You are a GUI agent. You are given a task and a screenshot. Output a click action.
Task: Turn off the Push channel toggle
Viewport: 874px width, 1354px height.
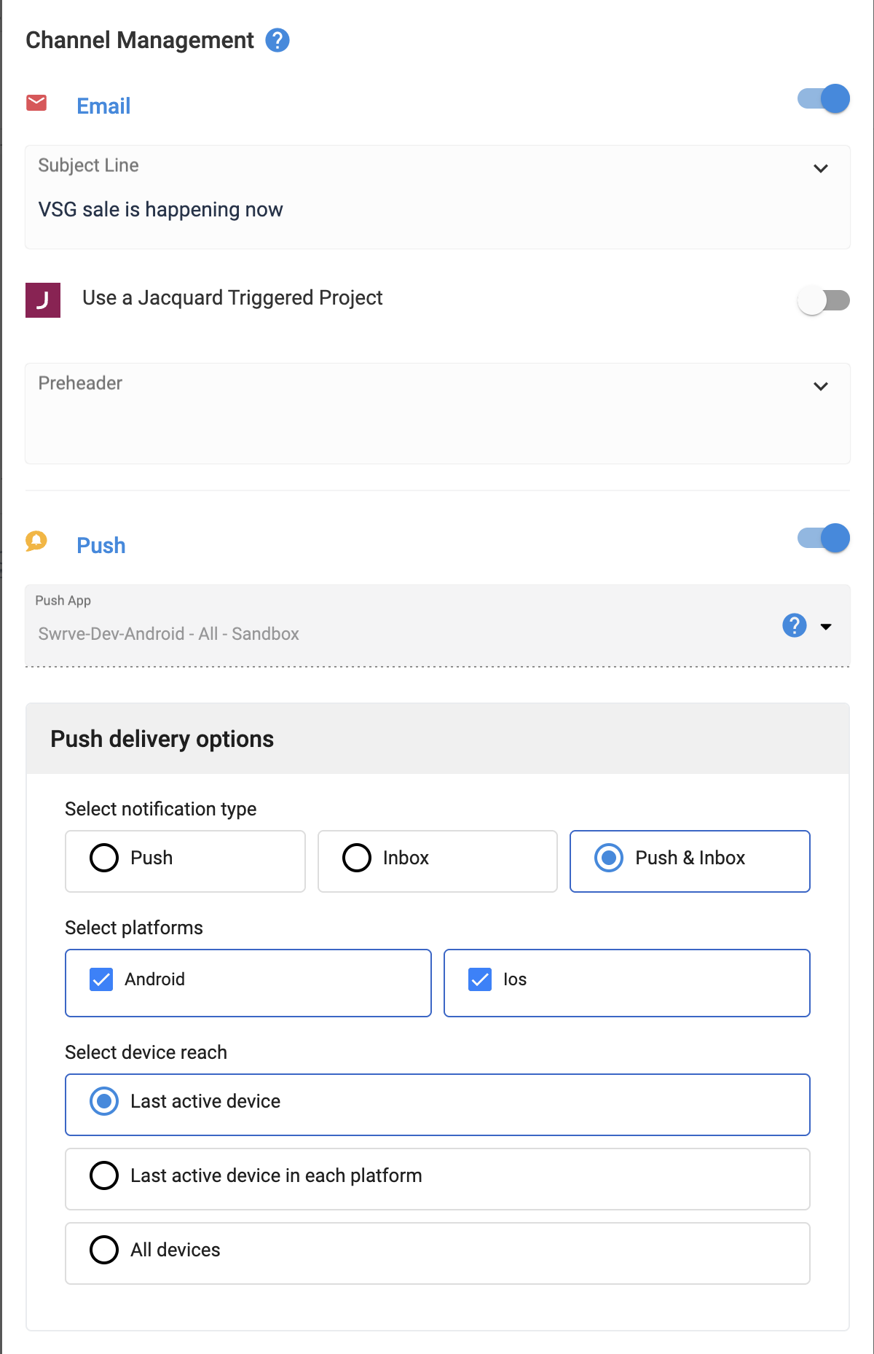click(x=824, y=539)
